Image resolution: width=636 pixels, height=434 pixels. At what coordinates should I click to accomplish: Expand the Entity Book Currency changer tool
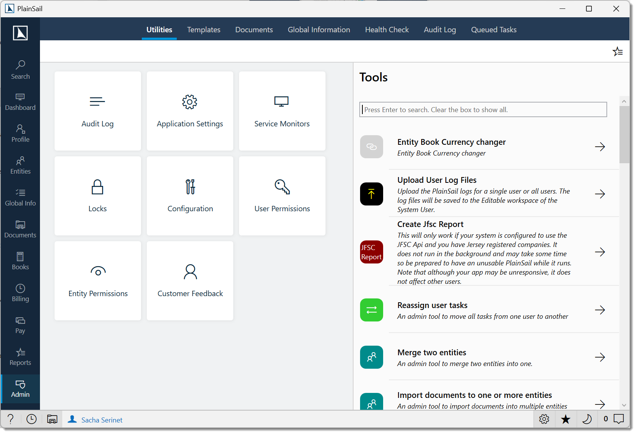(600, 147)
